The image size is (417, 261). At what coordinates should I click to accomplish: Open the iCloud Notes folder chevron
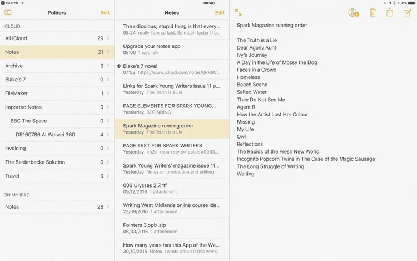(x=108, y=52)
